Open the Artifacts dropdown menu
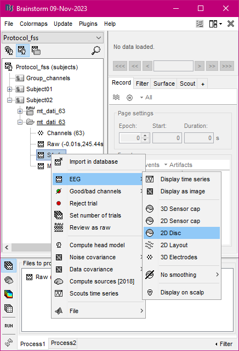 [178, 165]
